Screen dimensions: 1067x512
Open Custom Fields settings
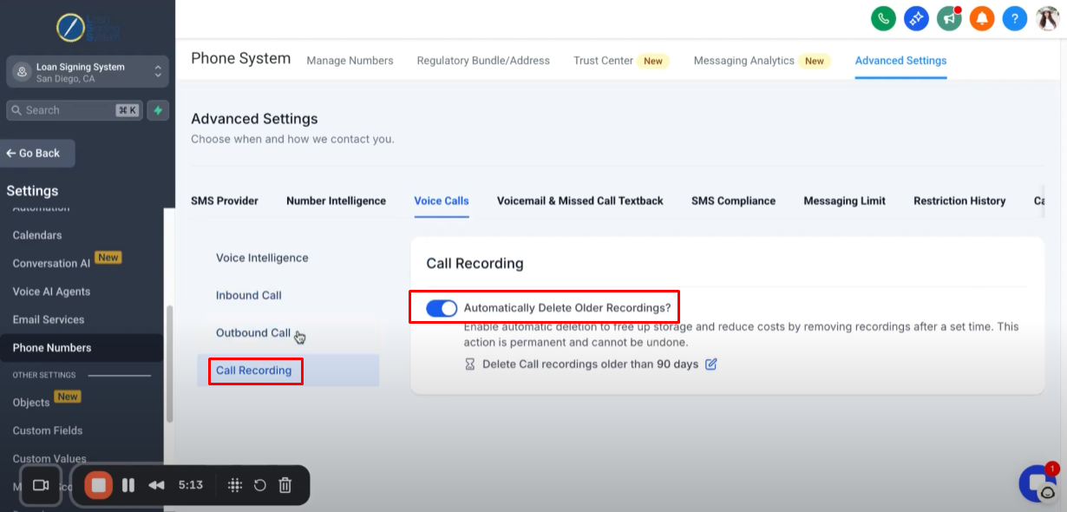pos(48,430)
